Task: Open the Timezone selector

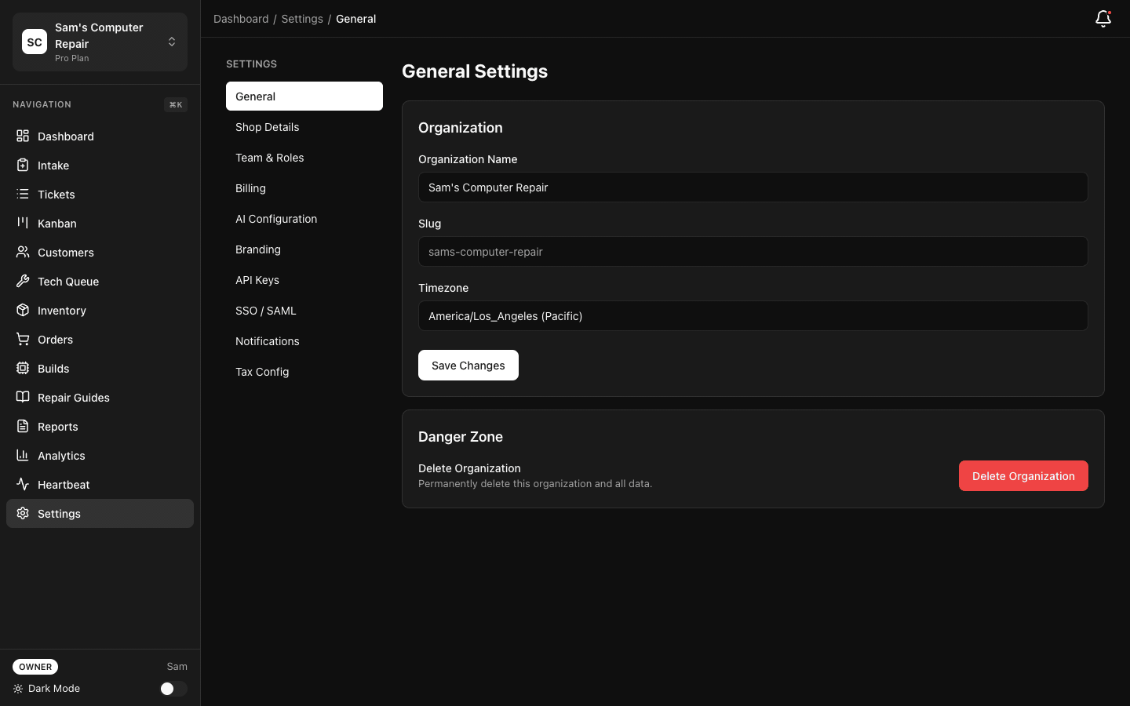Action: 753,315
